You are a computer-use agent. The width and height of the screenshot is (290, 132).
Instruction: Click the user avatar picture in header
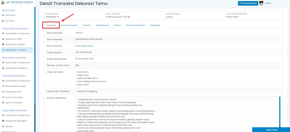[261, 3]
